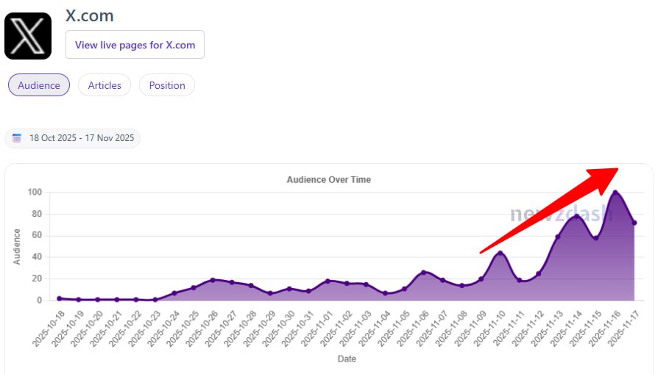Open the 18 Oct – 17 Nov date range picker
The width and height of the screenshot is (655, 374).
pyautogui.click(x=81, y=138)
